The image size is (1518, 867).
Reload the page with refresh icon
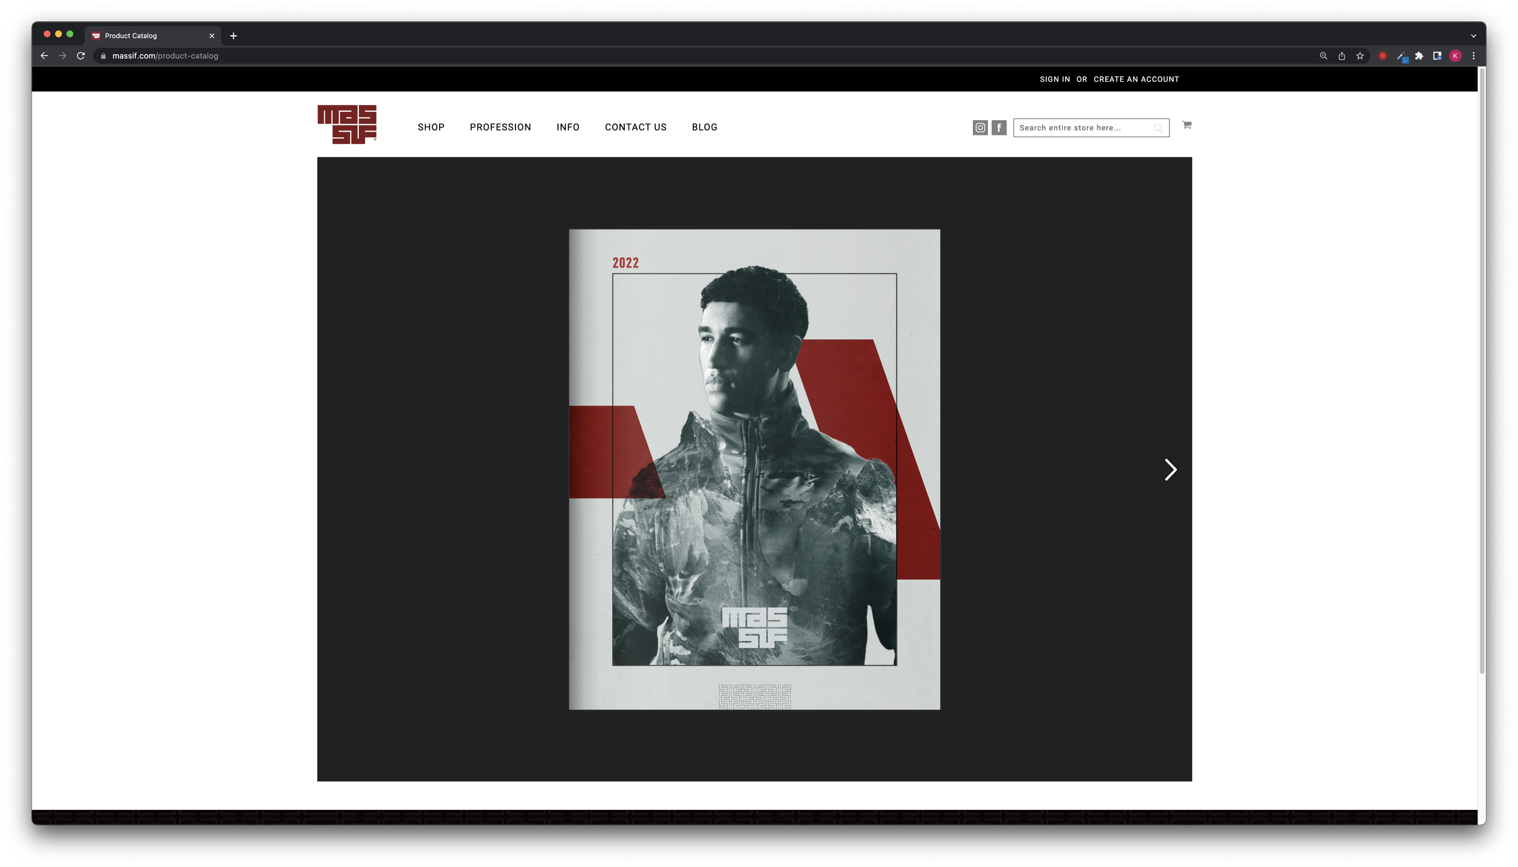81,56
